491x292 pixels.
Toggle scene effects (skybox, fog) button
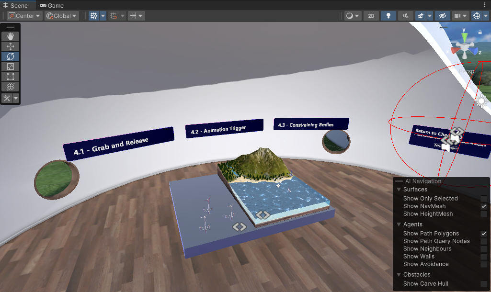point(421,16)
